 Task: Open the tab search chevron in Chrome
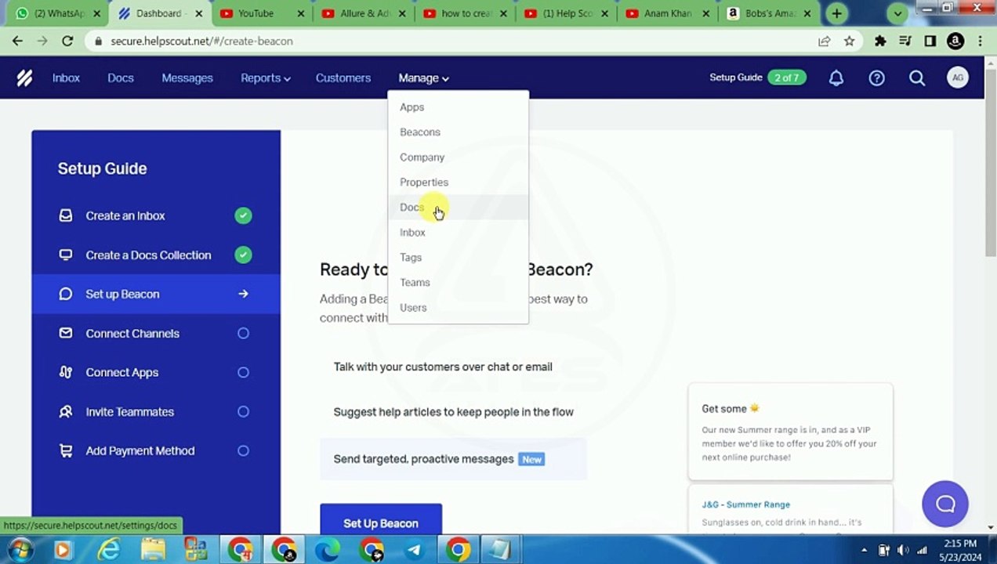pos(897,13)
